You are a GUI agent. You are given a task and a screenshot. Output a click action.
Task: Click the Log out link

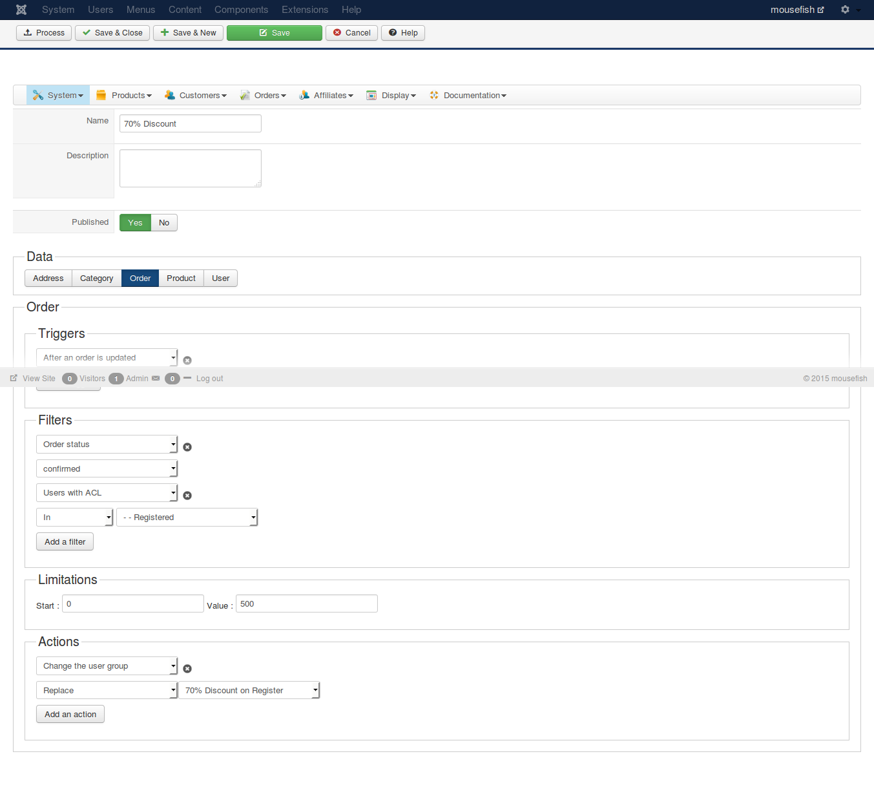pos(209,379)
